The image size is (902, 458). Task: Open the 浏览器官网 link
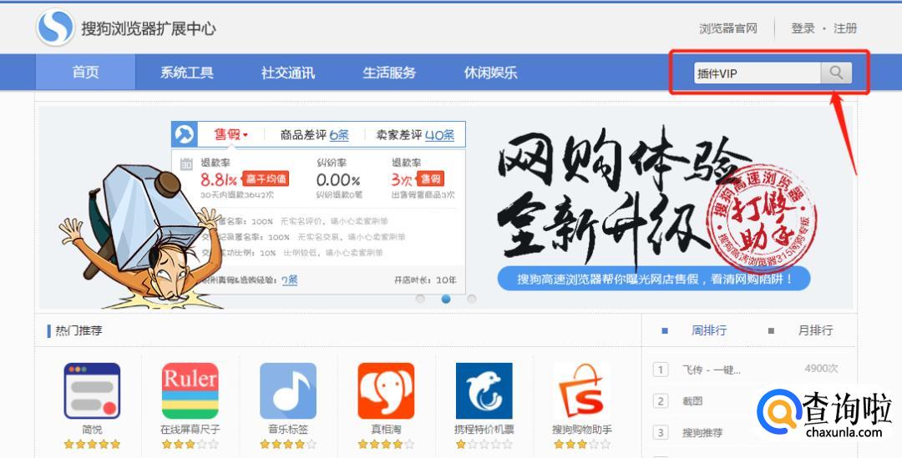[x=727, y=28]
